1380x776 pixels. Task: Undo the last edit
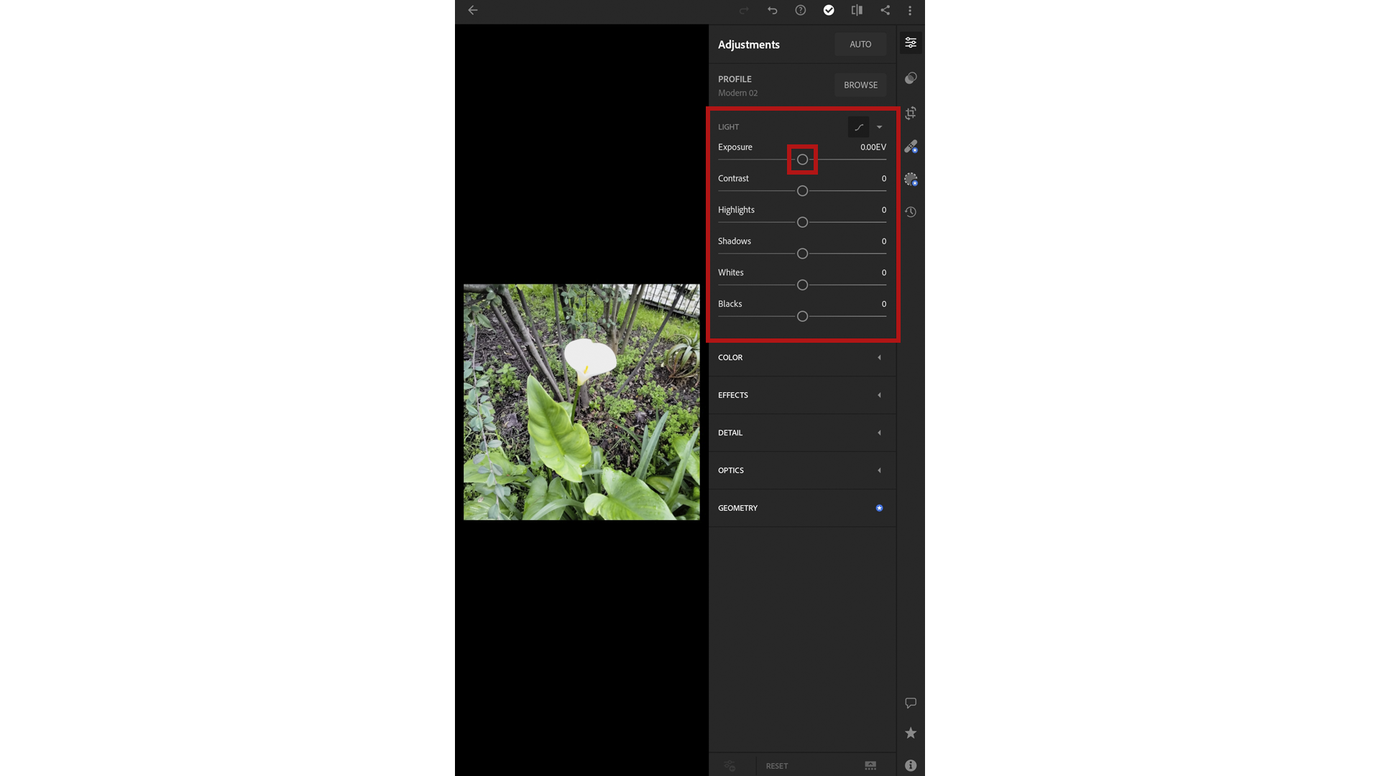click(773, 10)
